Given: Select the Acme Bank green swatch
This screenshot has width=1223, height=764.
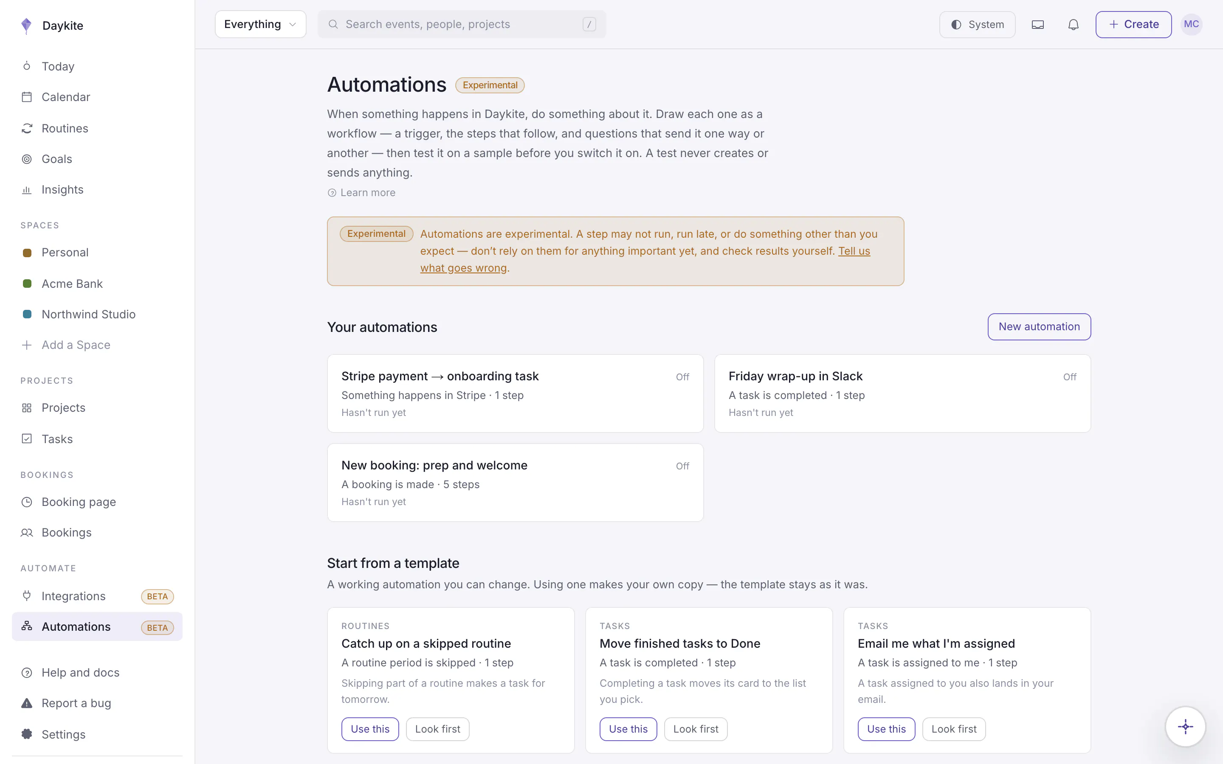Looking at the screenshot, I should click(x=27, y=284).
